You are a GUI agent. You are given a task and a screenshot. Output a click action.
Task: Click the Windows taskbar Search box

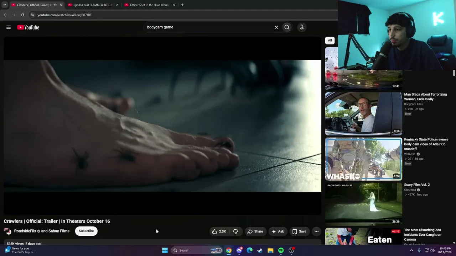point(197,250)
